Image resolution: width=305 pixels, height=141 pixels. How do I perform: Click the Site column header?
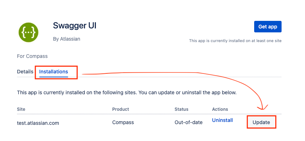coord(21,109)
